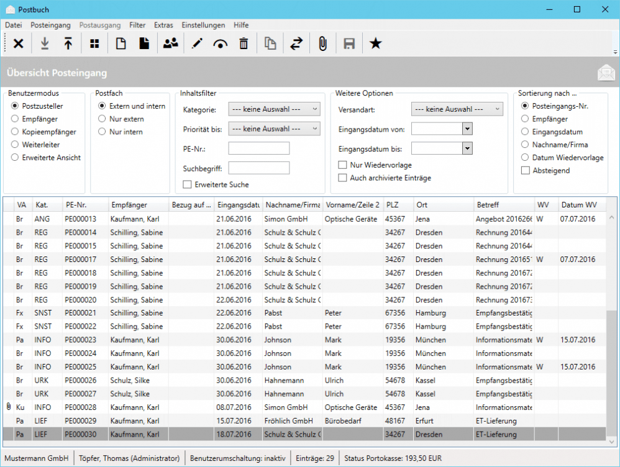Select Erweiterte Ansicht mode

click(x=46, y=157)
